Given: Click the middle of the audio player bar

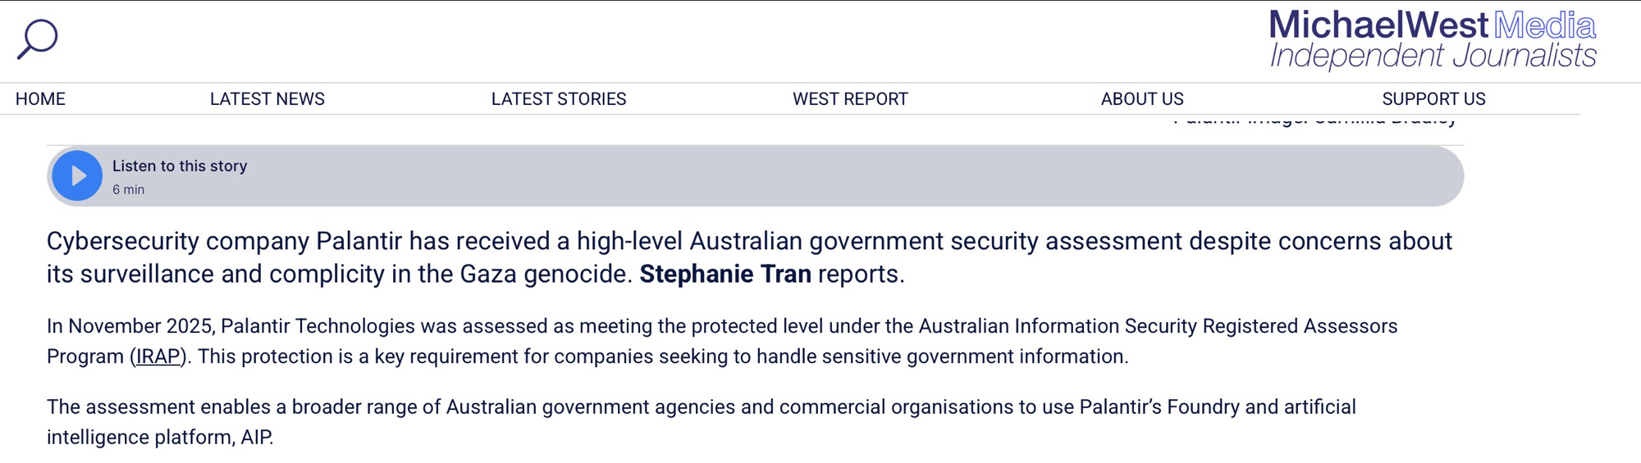Looking at the screenshot, I should pyautogui.click(x=755, y=176).
